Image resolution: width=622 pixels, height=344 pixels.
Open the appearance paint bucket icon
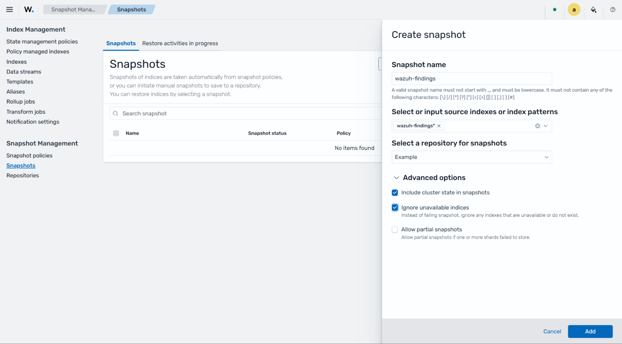click(593, 10)
